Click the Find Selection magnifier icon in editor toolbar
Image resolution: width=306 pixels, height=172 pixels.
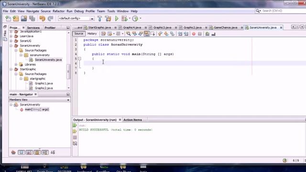coord(128,34)
